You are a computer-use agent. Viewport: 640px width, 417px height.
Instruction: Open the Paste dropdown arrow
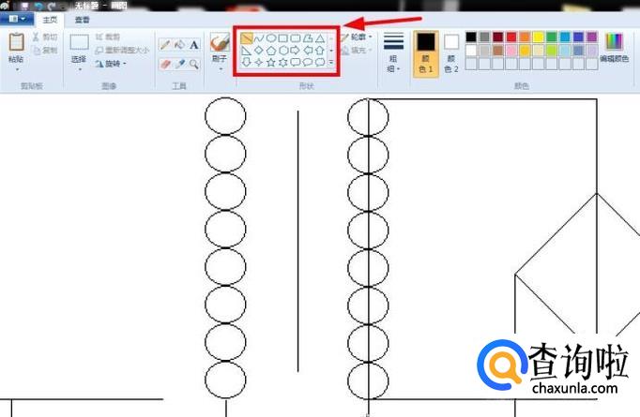point(16,68)
